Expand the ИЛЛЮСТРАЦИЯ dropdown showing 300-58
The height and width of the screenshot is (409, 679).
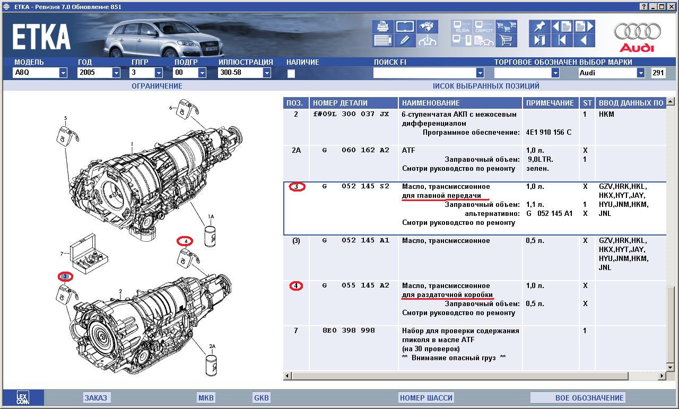(267, 73)
